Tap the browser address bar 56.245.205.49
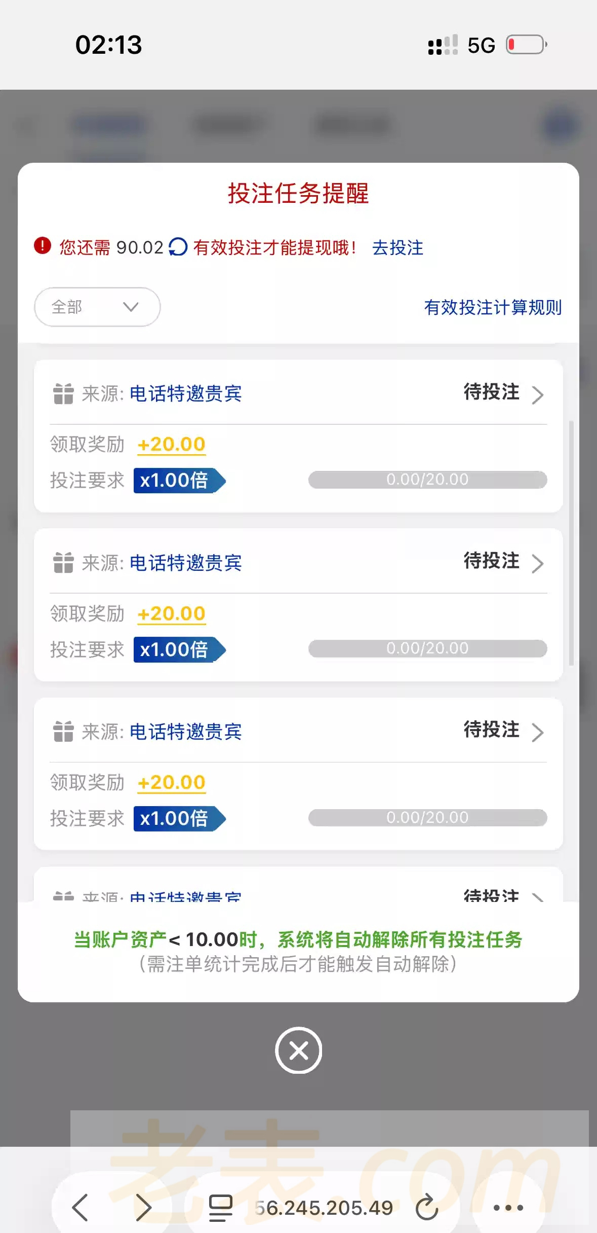 [x=324, y=1208]
